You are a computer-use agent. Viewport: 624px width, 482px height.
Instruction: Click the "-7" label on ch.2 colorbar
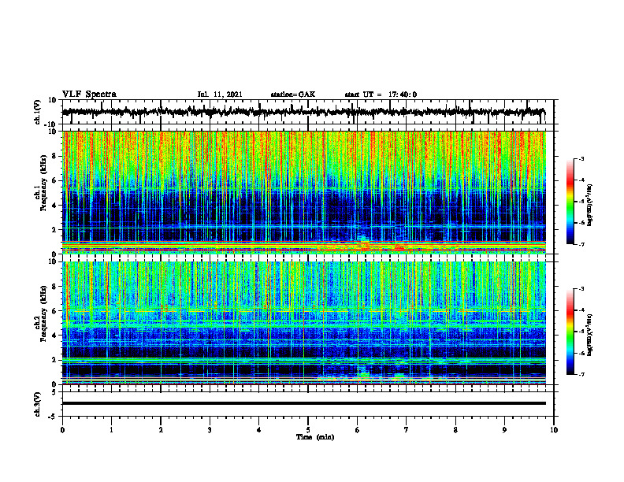pos(581,374)
